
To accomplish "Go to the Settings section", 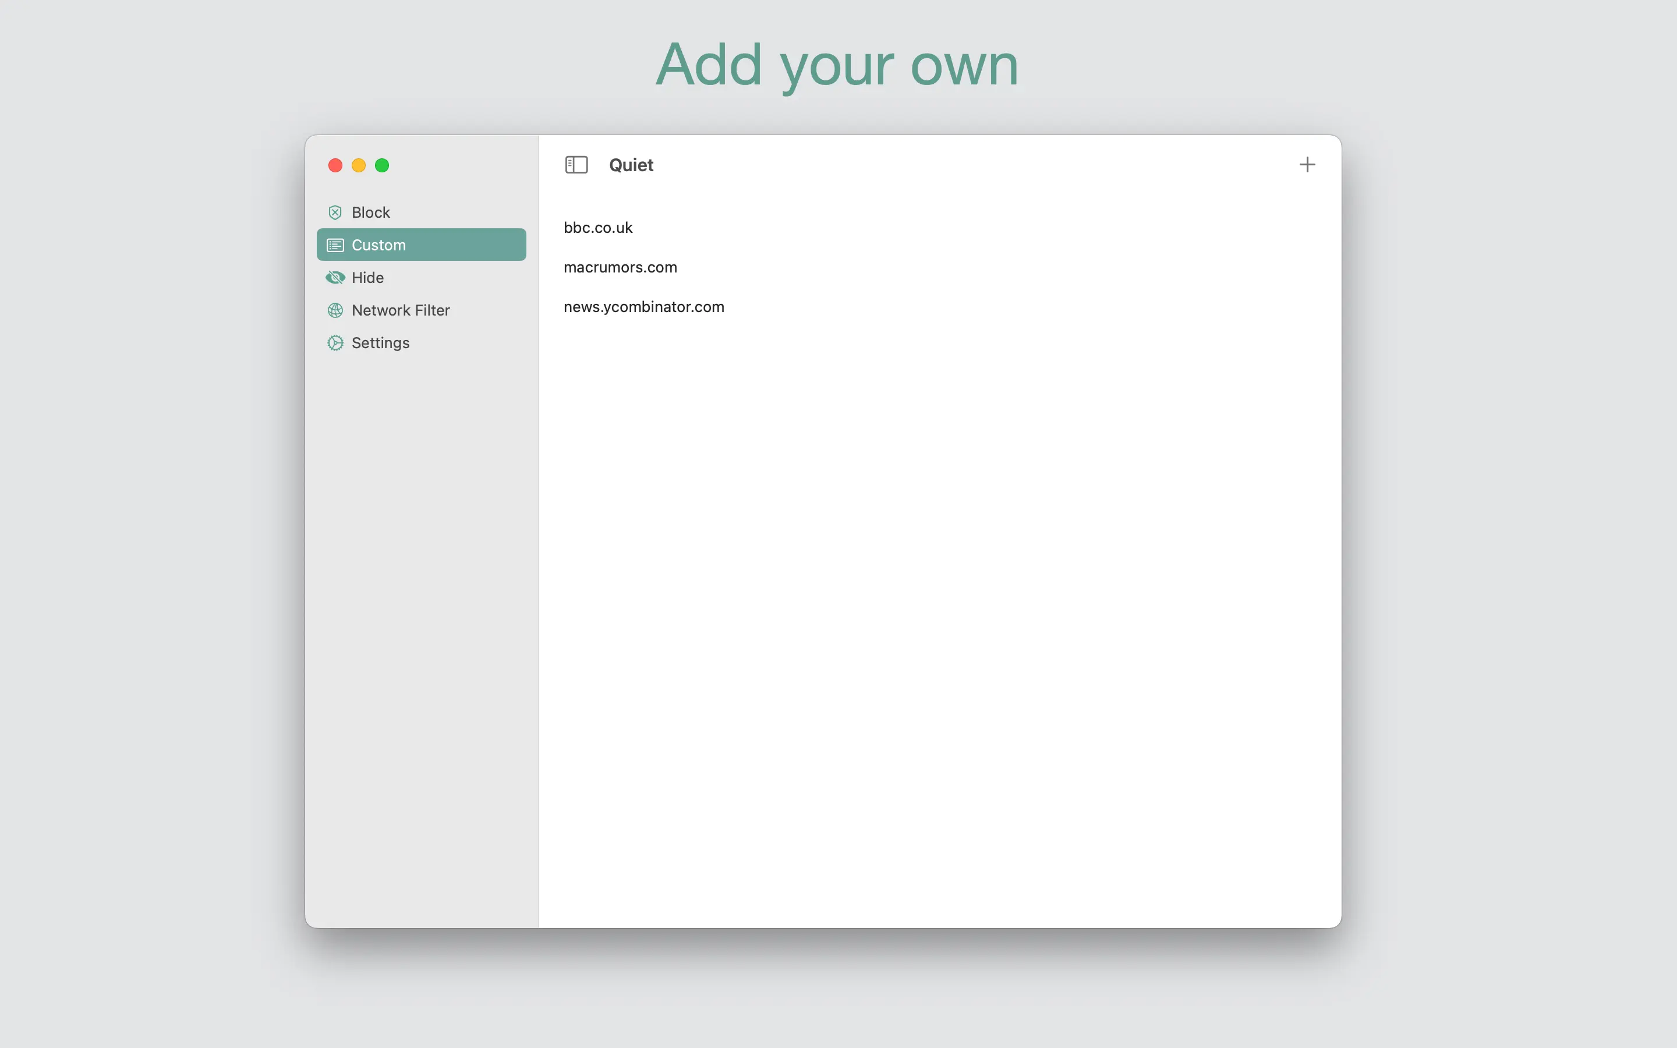I will coord(380,342).
